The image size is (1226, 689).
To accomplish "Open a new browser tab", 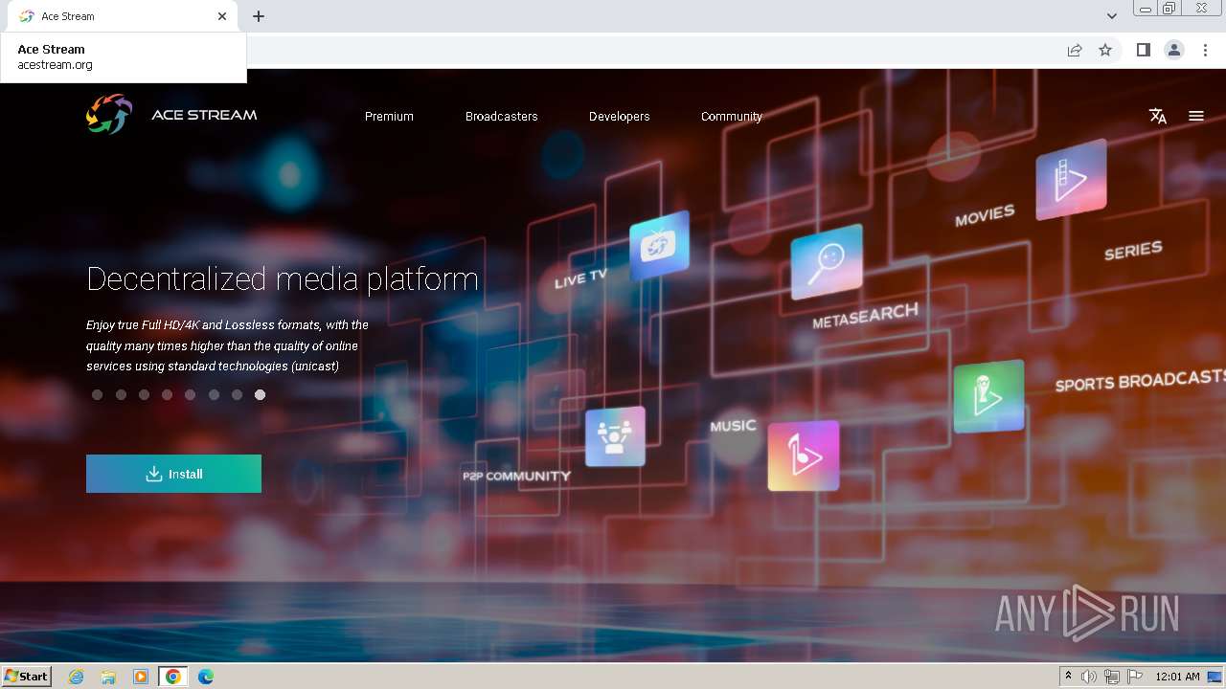I will (x=259, y=16).
